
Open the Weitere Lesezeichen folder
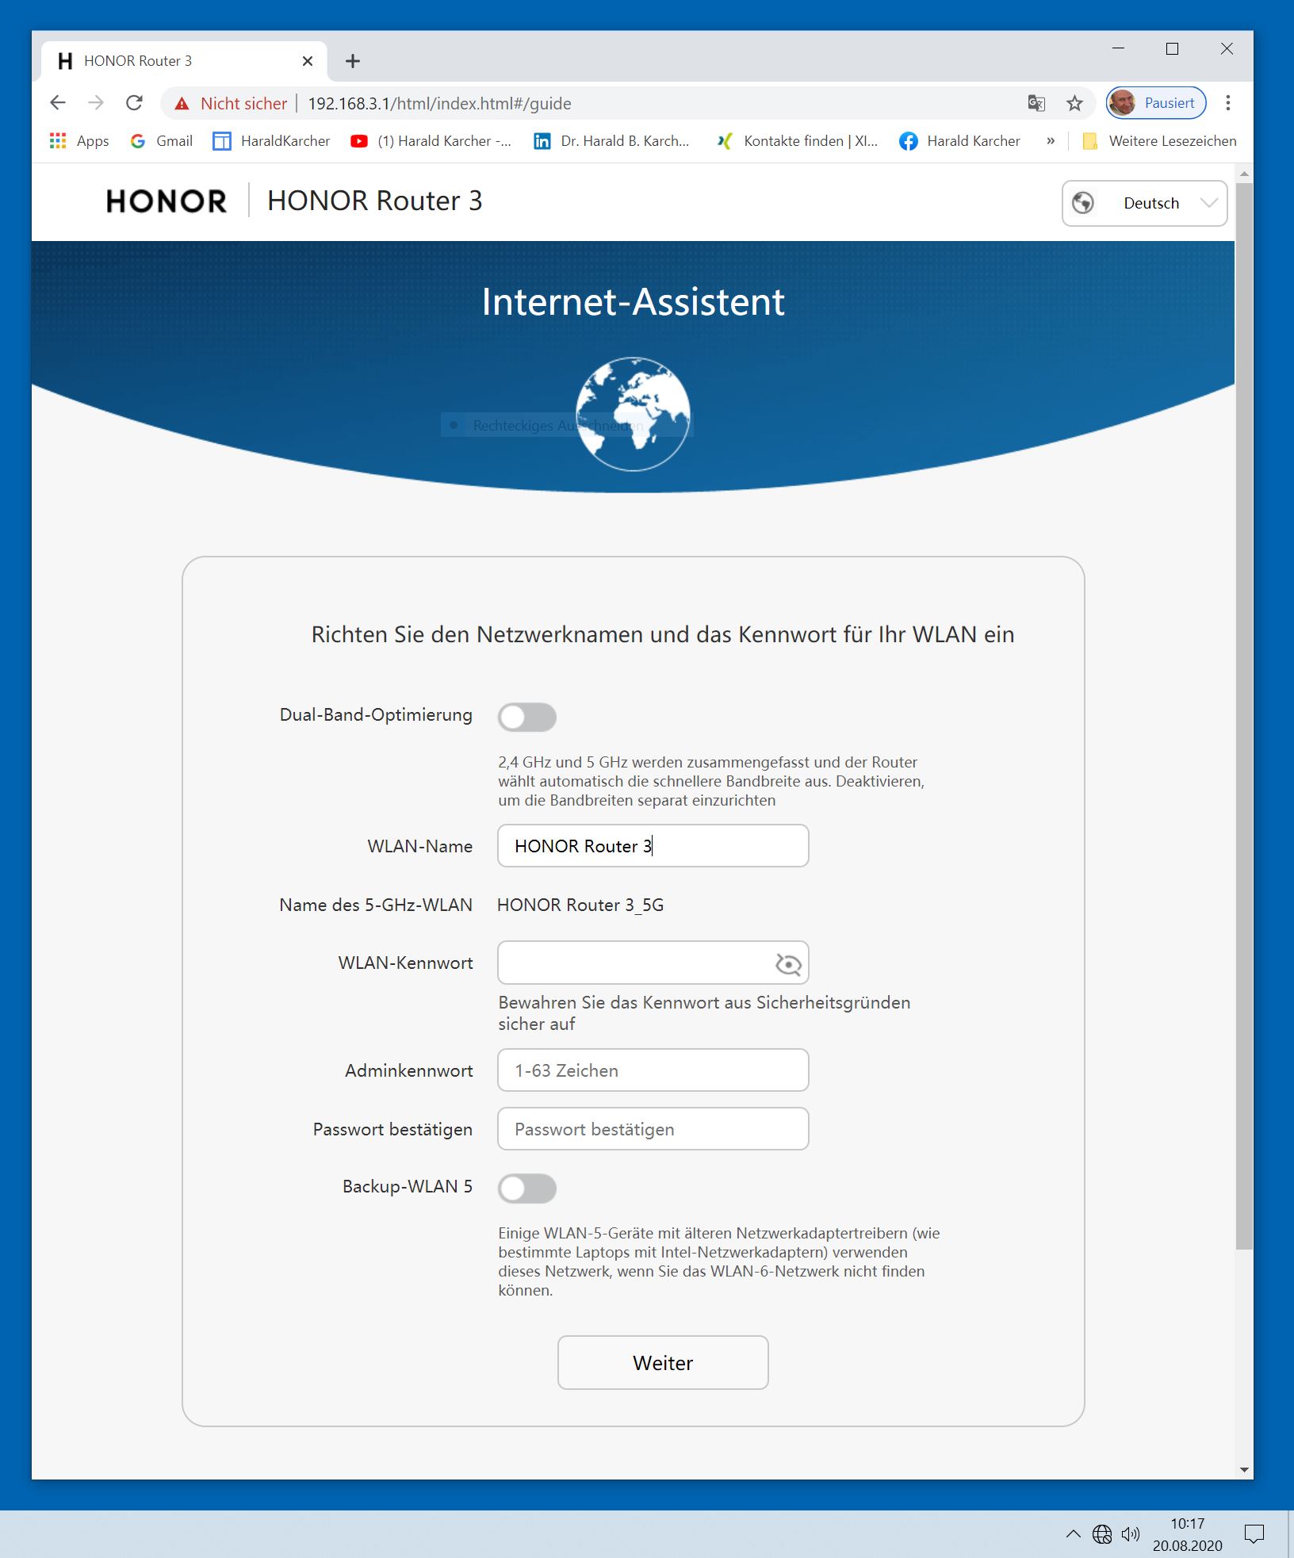tap(1159, 141)
